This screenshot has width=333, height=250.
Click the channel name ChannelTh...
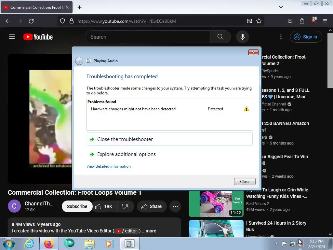(39, 203)
